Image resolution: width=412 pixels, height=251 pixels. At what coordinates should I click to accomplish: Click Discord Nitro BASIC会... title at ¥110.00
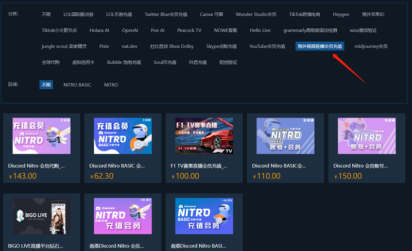(279, 166)
